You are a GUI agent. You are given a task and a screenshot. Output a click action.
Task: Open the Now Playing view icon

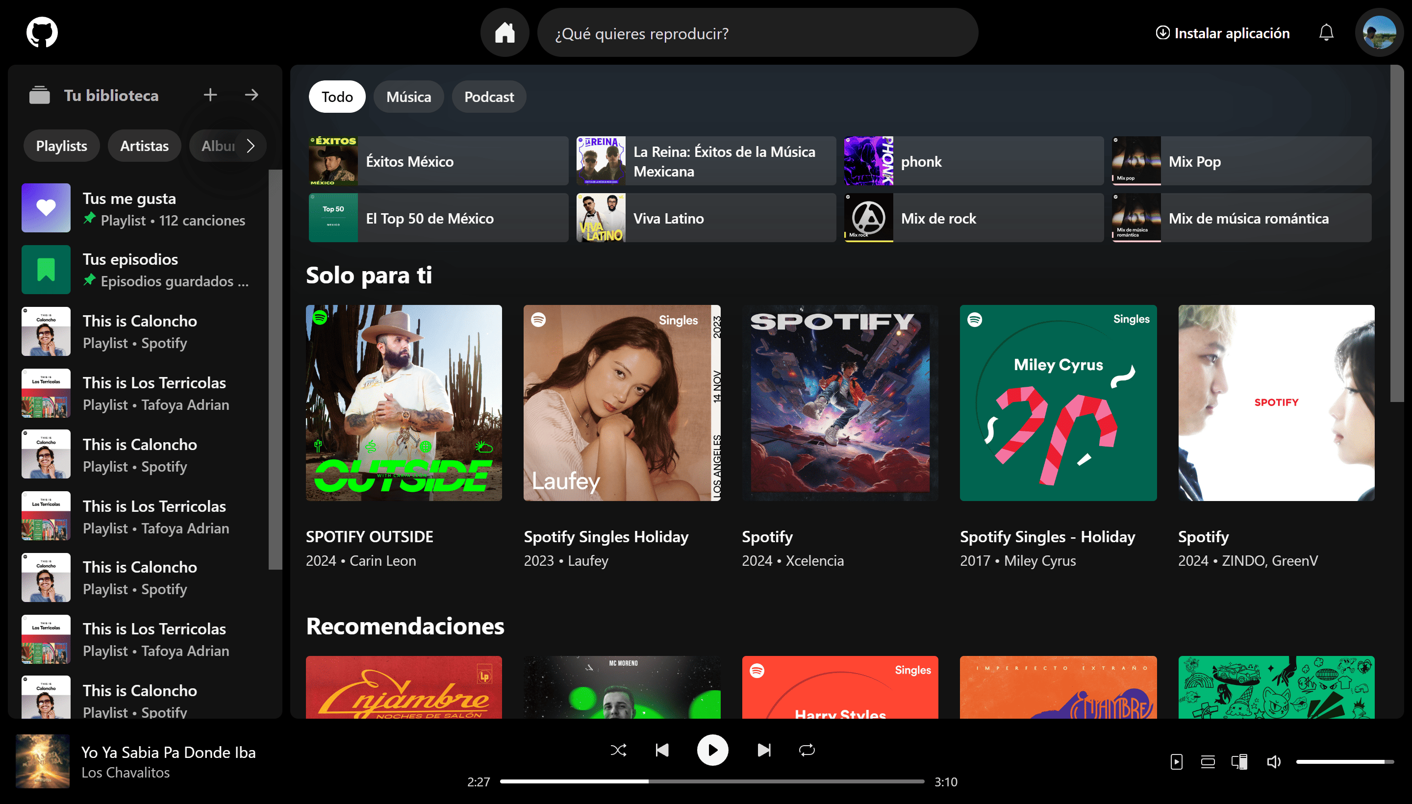coord(1176,762)
